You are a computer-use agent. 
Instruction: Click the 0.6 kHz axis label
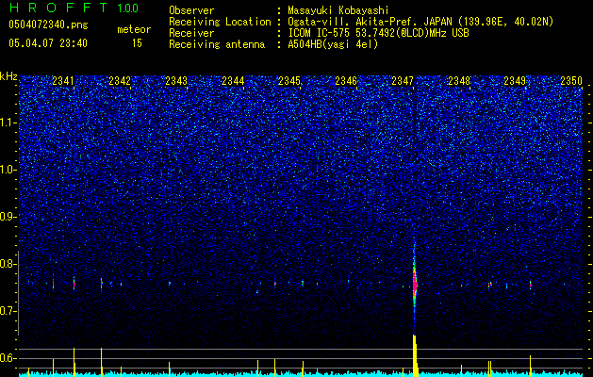click(8, 358)
